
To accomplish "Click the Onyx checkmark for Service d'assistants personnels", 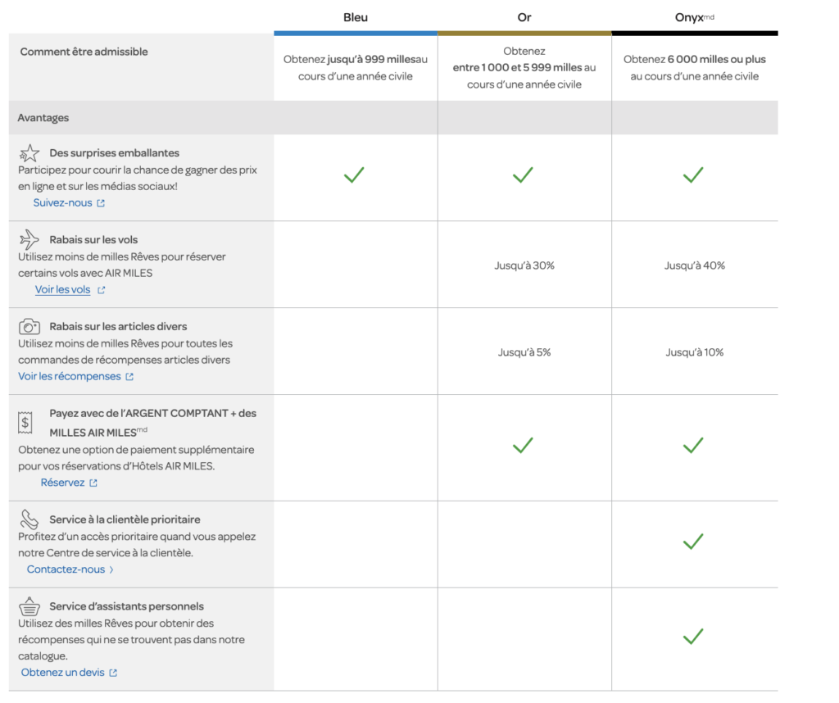I will (x=693, y=636).
